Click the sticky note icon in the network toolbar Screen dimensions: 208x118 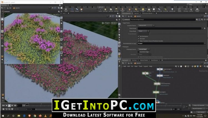(195, 66)
